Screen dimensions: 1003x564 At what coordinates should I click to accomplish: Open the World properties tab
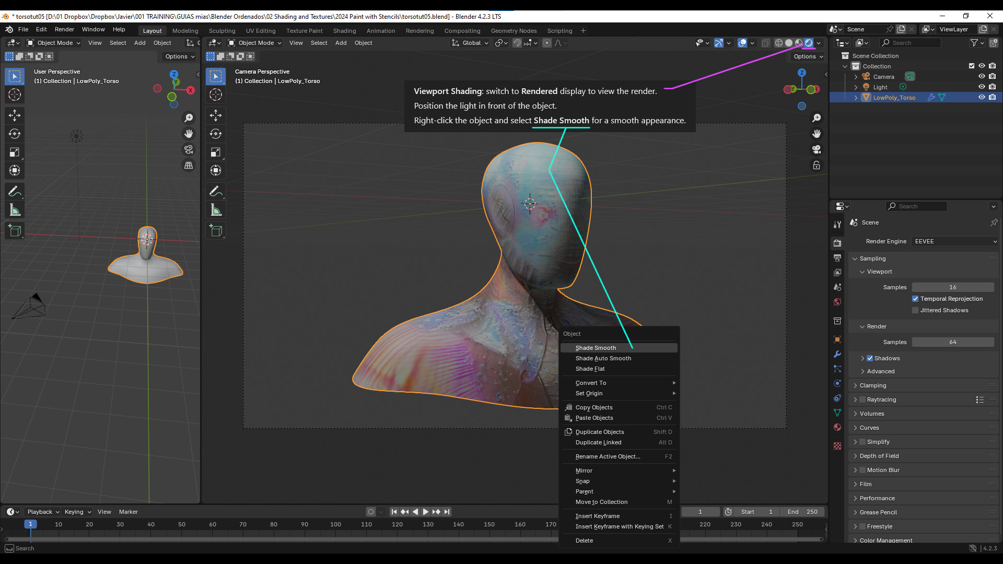click(x=837, y=302)
